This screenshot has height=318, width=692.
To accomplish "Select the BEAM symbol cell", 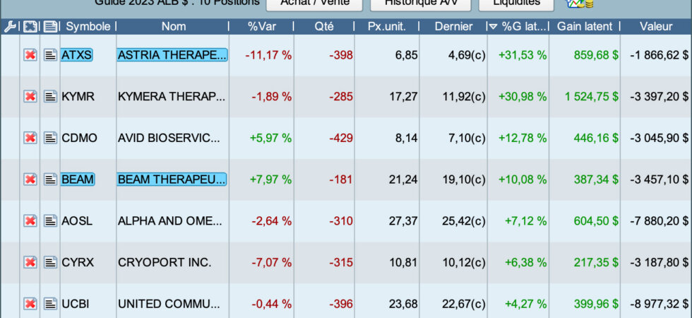I will 78,179.
